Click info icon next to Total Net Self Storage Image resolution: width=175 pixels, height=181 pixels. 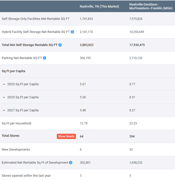tap(60, 45)
